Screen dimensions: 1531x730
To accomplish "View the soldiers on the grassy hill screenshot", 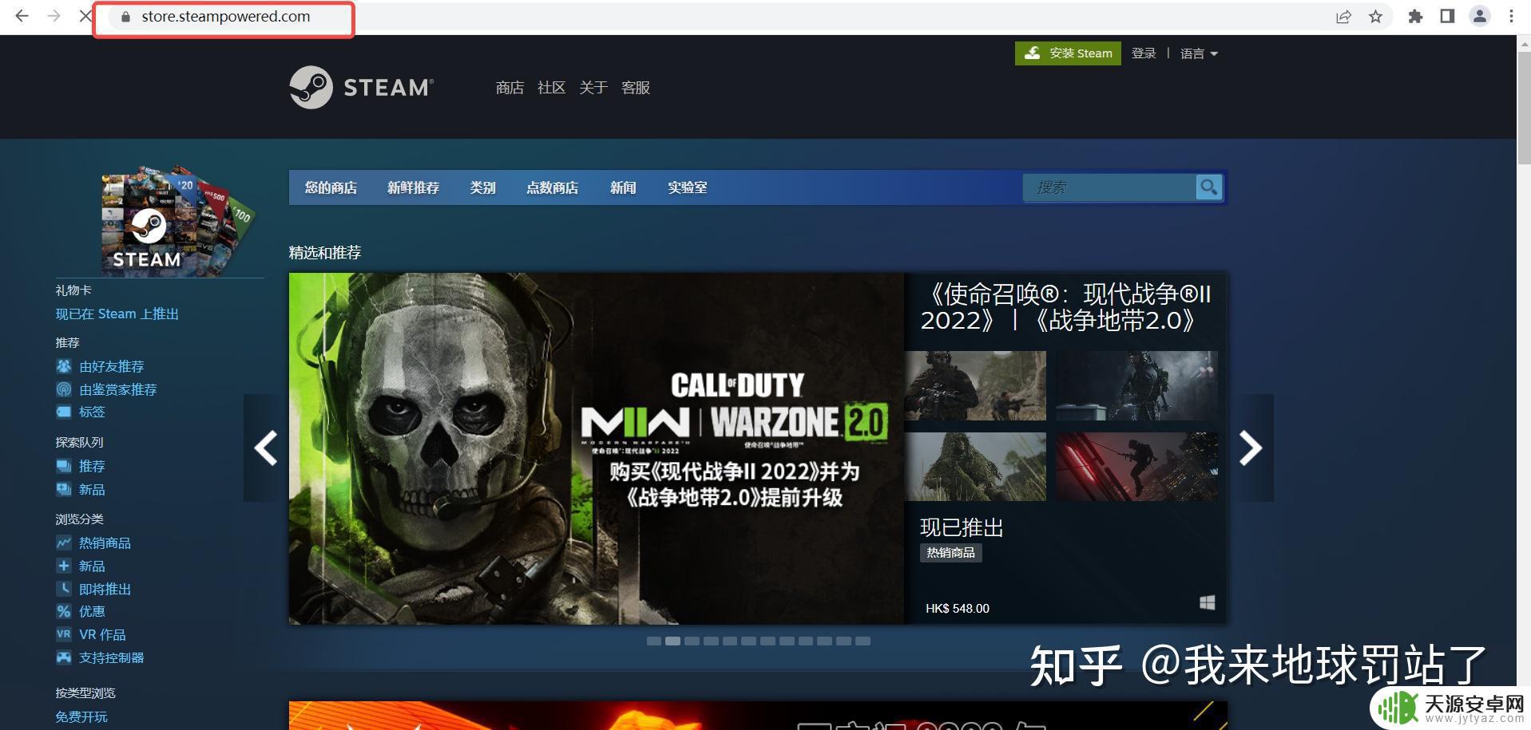I will click(975, 385).
